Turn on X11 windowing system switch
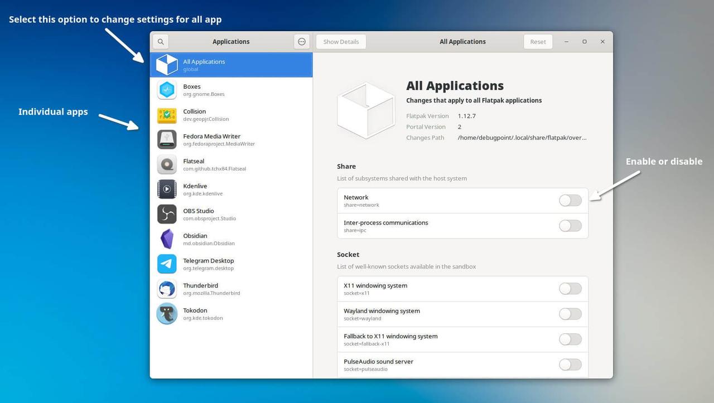This screenshot has height=403, width=714. pos(570,289)
